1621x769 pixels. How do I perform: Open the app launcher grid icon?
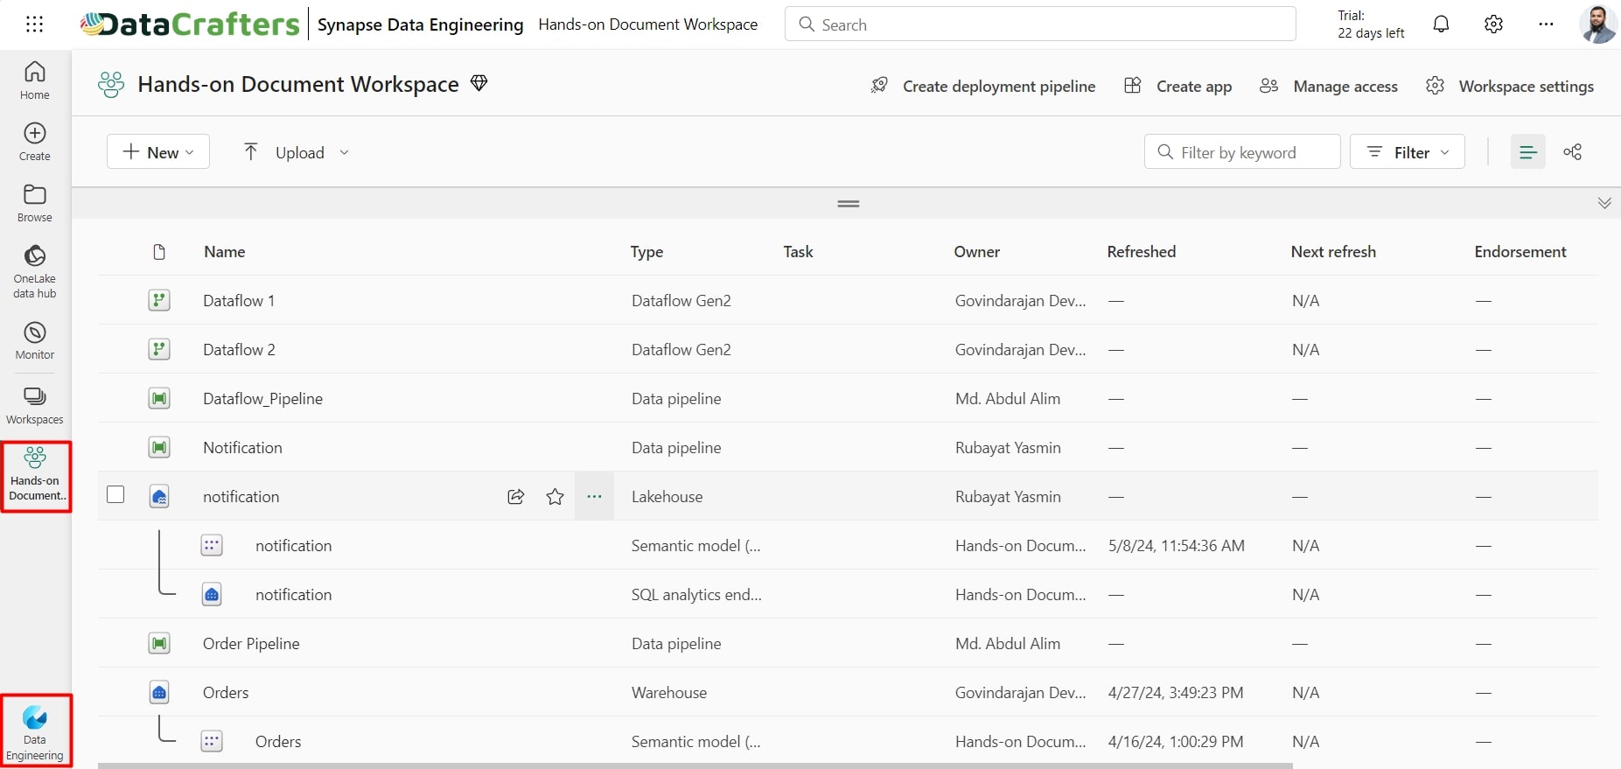[x=34, y=24]
